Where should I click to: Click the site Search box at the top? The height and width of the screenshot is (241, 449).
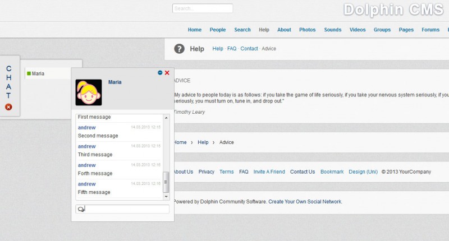pos(203,8)
